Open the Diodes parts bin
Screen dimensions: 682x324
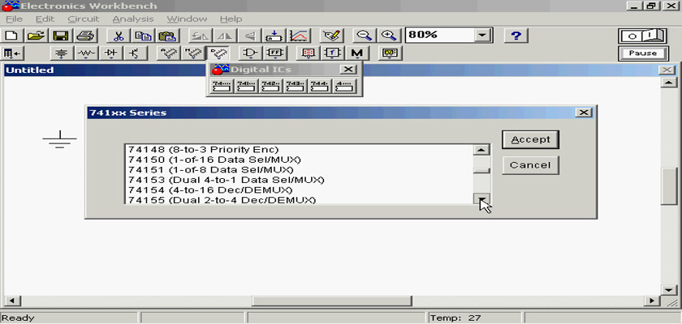click(111, 53)
